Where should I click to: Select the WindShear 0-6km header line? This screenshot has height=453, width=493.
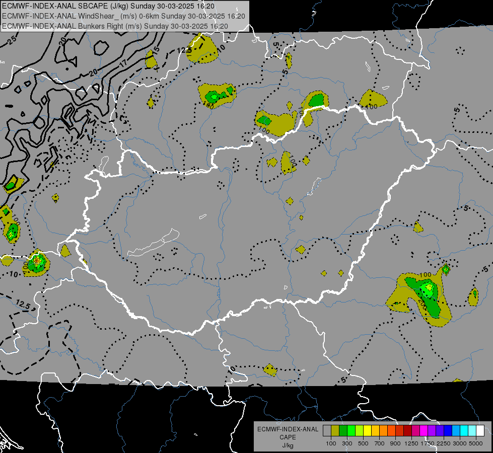coord(123,16)
